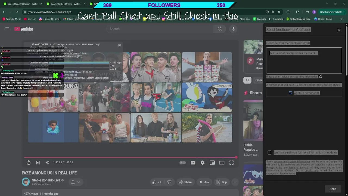Focus the describe your feedback text box

[x=304, y=60]
